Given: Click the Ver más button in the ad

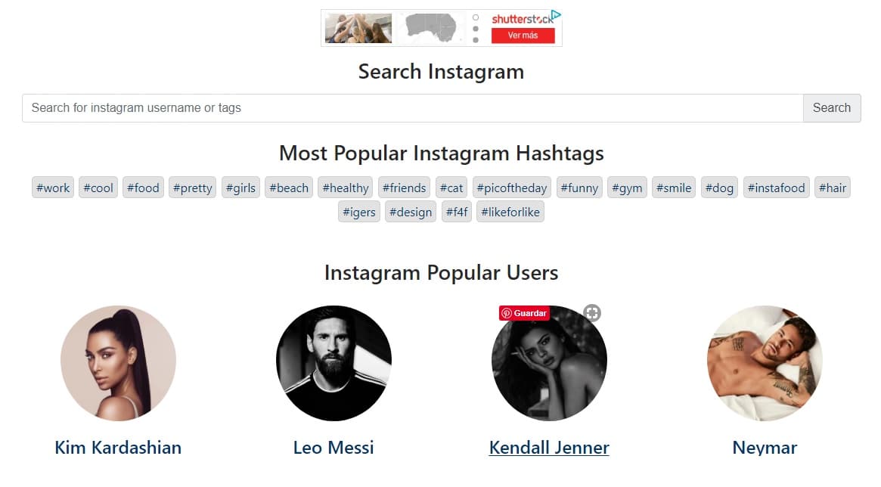Looking at the screenshot, I should [523, 36].
